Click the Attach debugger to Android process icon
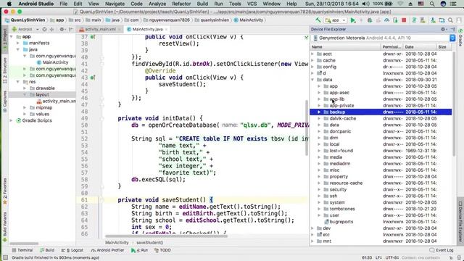Screen dimensions: 464x261 click(x=395, y=20)
